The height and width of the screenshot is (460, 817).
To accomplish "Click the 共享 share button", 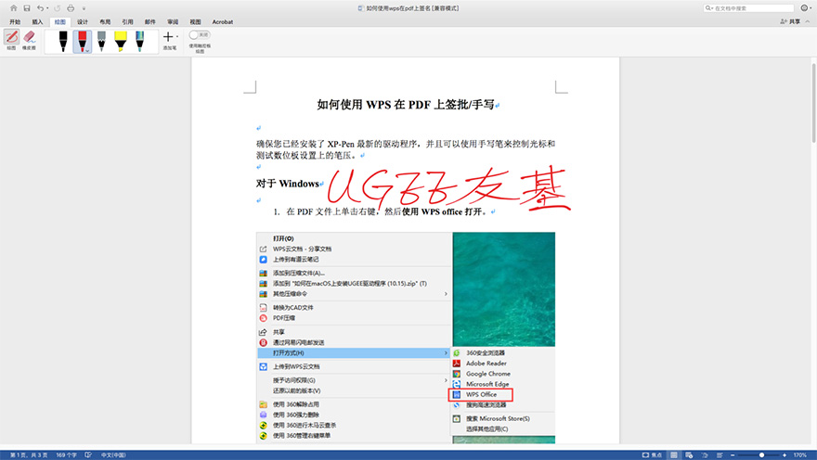I will [790, 22].
